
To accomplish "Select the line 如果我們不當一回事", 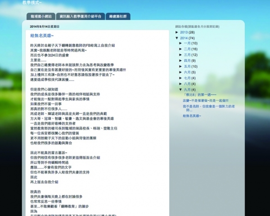I will pos(46,104).
